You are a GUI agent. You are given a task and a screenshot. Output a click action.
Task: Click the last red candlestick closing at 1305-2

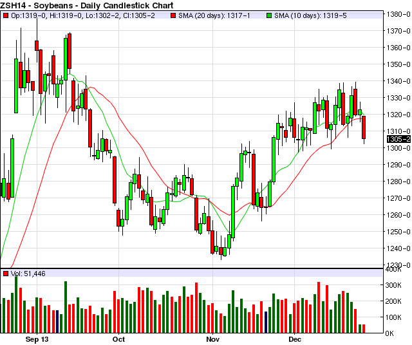364,127
